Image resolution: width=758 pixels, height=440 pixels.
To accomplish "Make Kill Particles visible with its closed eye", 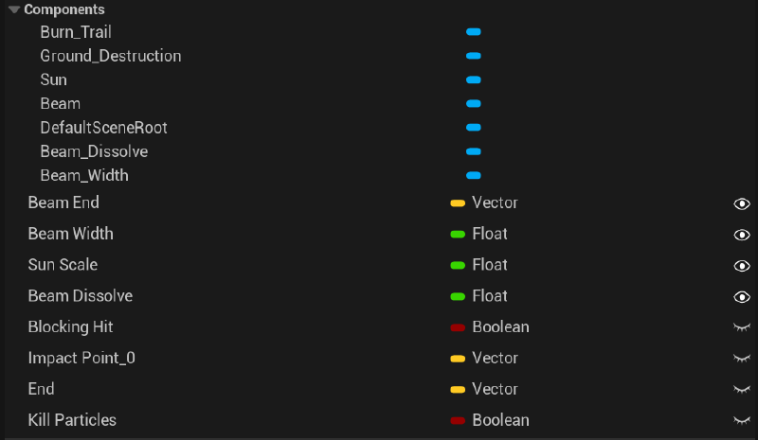I will [x=742, y=420].
